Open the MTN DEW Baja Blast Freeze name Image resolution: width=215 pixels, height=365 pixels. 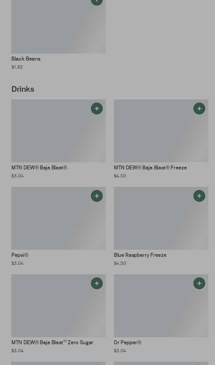pos(150,168)
